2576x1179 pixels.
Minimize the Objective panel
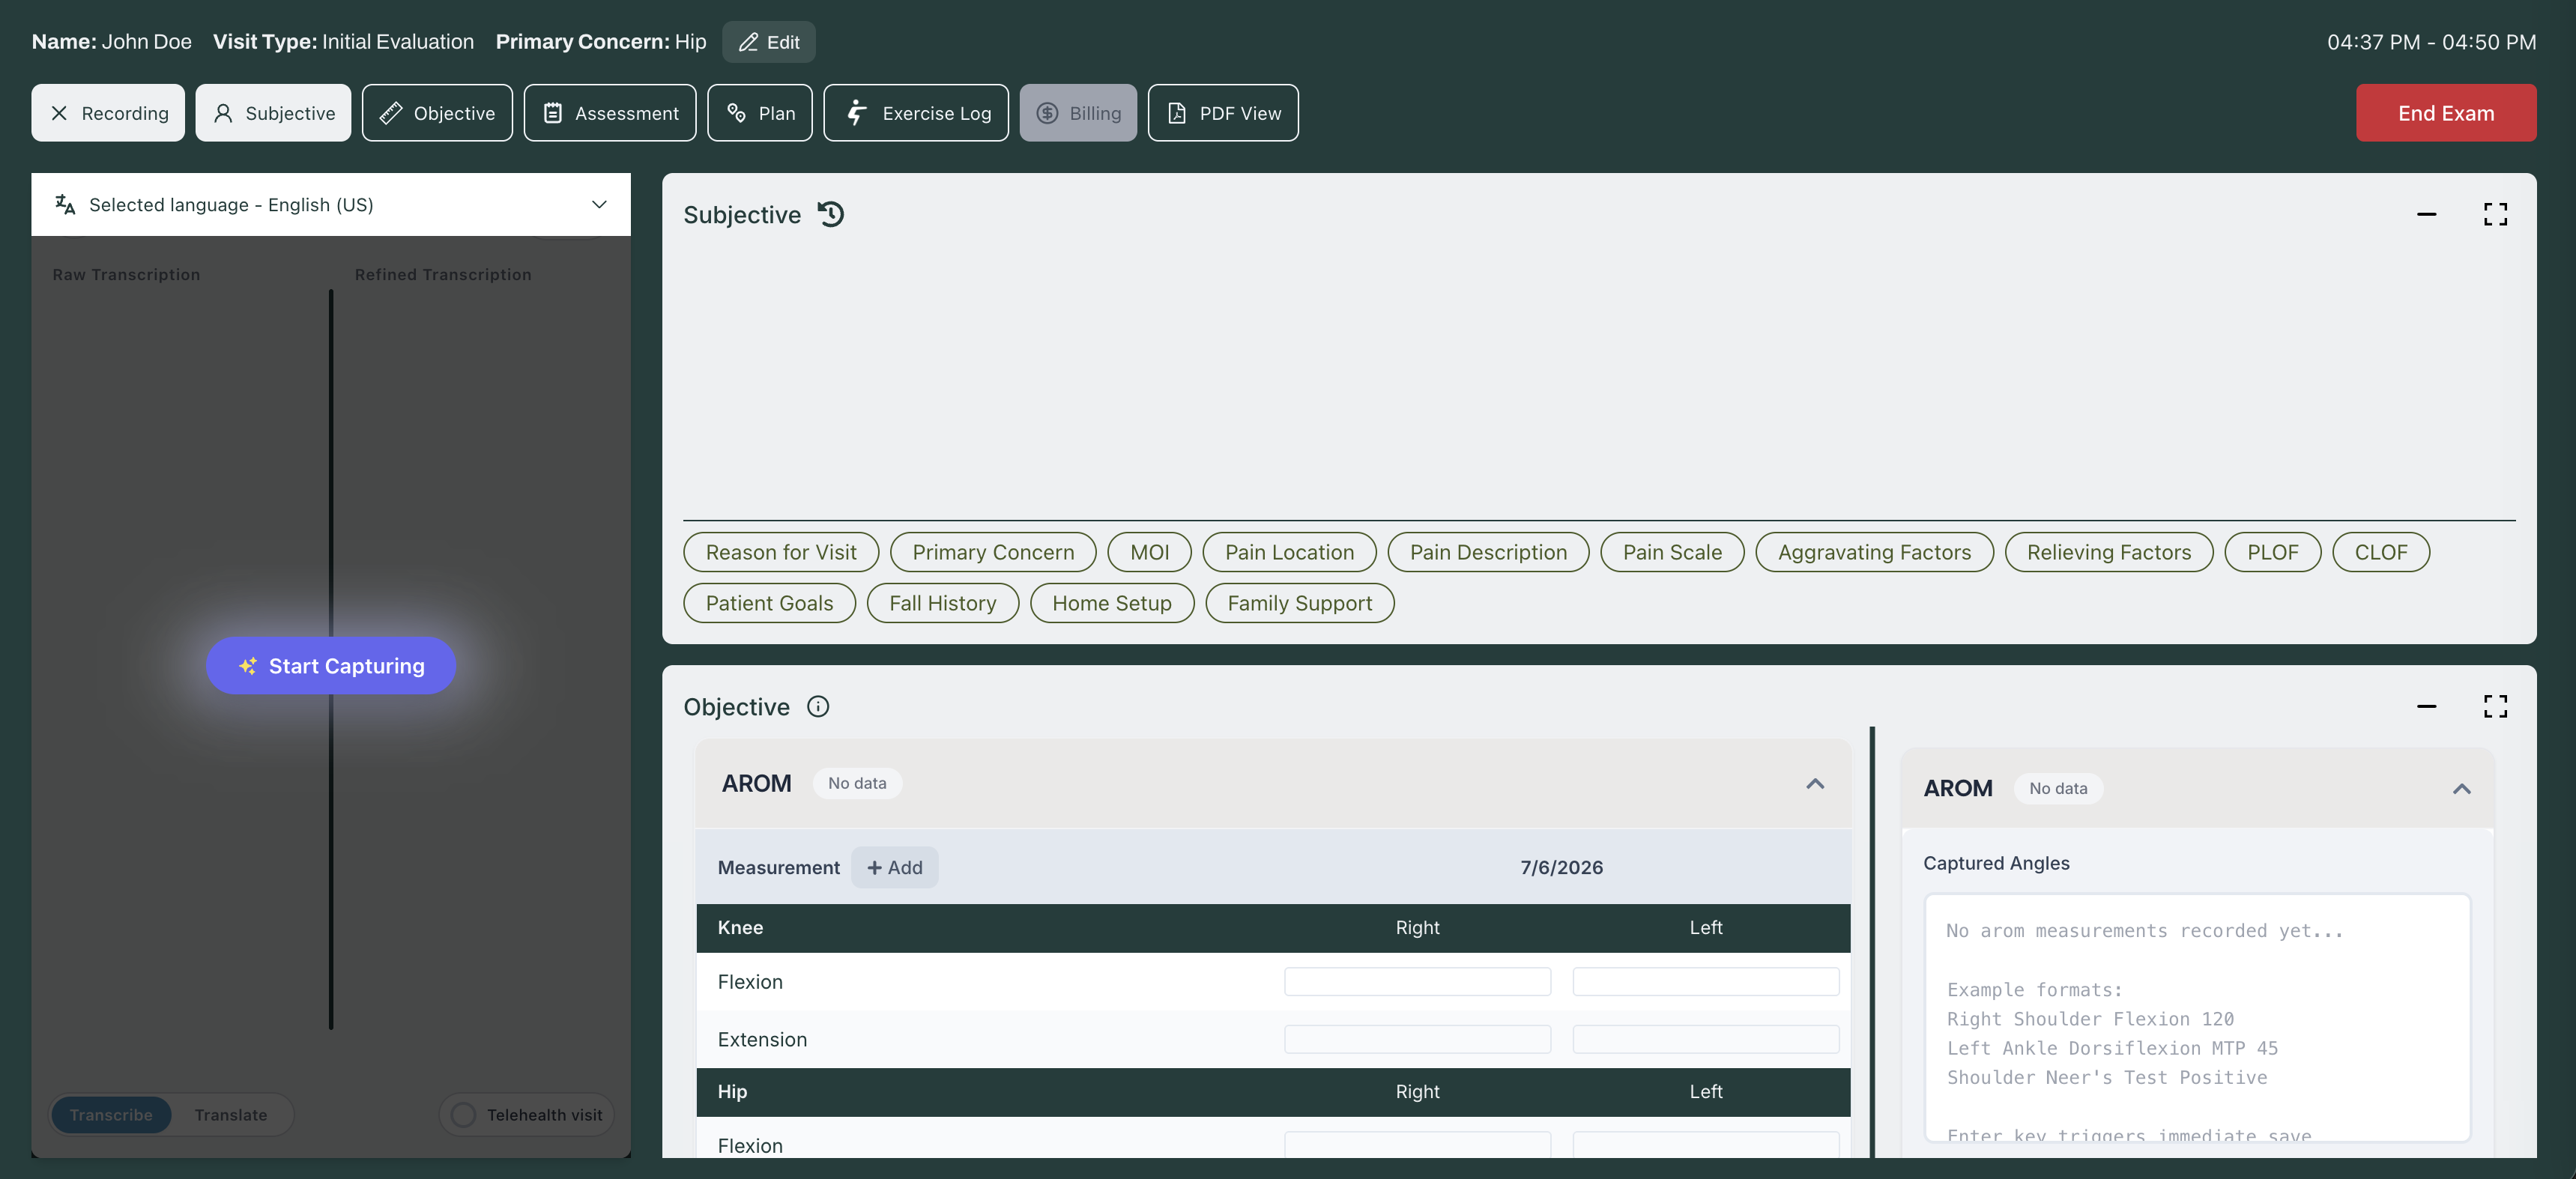click(x=2426, y=707)
